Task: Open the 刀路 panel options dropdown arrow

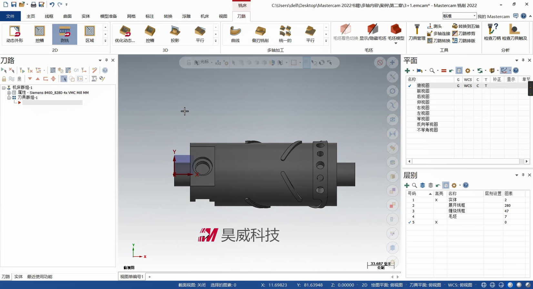Action: (x=100, y=60)
